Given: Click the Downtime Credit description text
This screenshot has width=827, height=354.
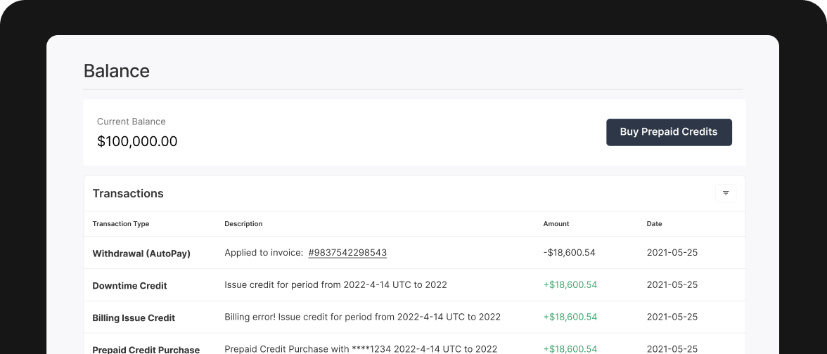Looking at the screenshot, I should 335,285.
